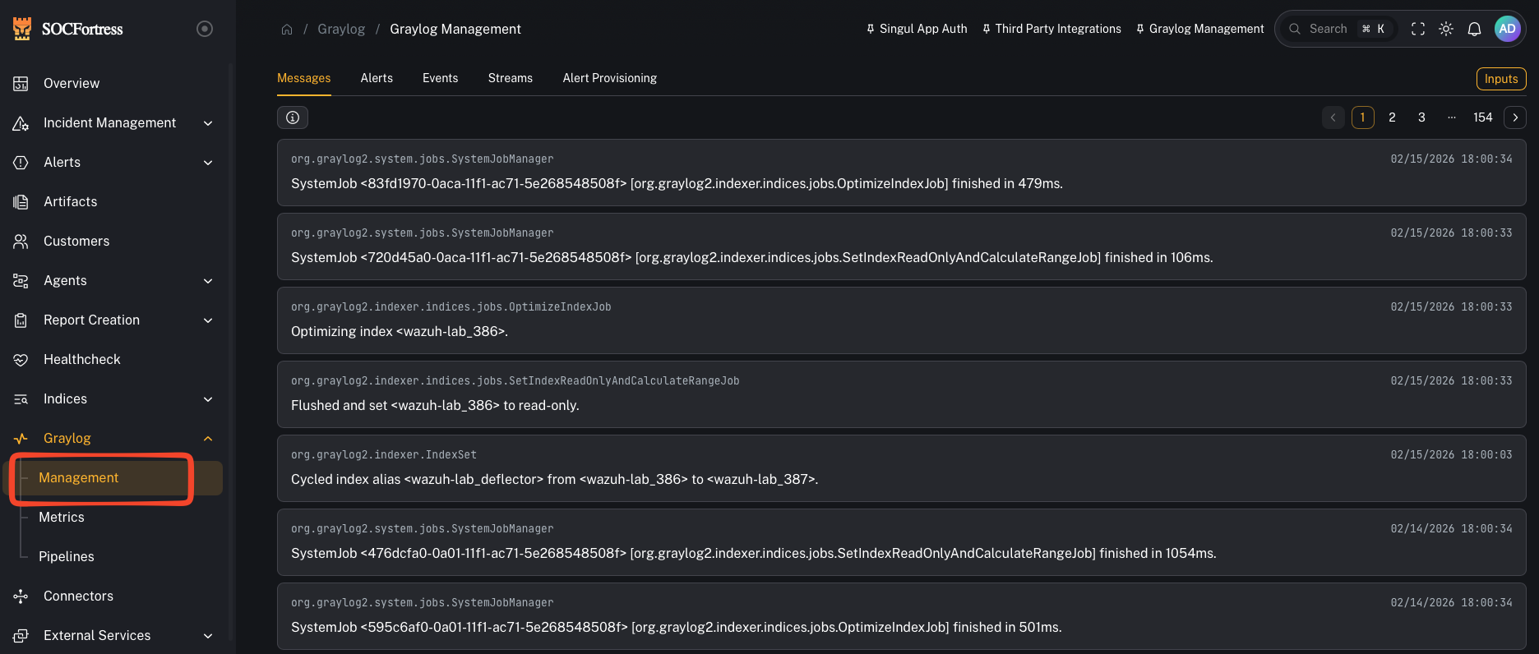Switch to the Streams tab

[511, 78]
